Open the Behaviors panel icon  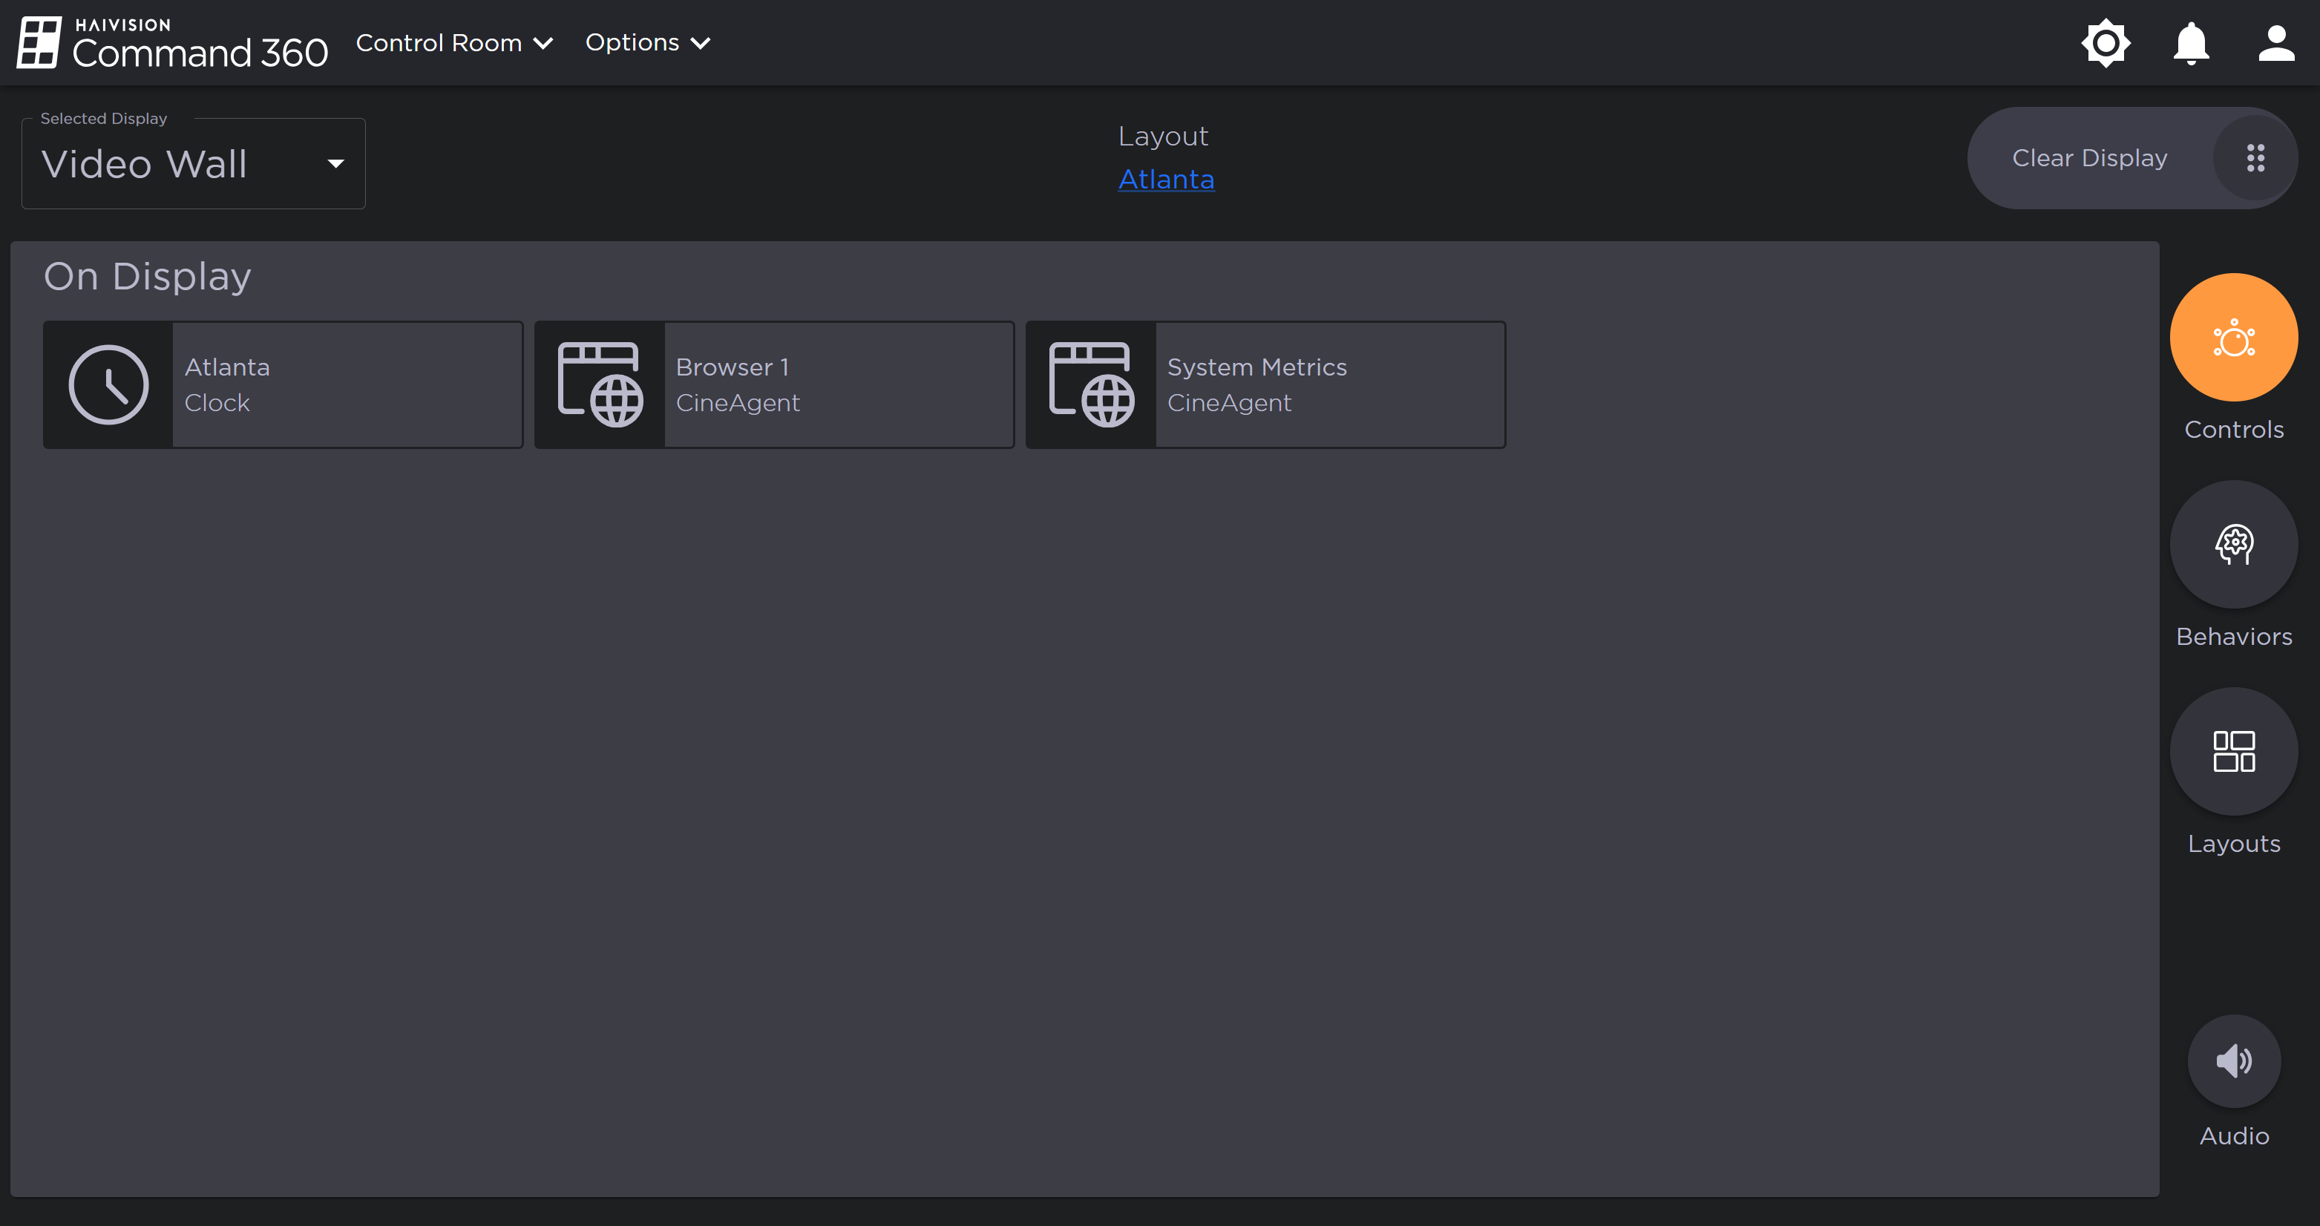[x=2234, y=544]
